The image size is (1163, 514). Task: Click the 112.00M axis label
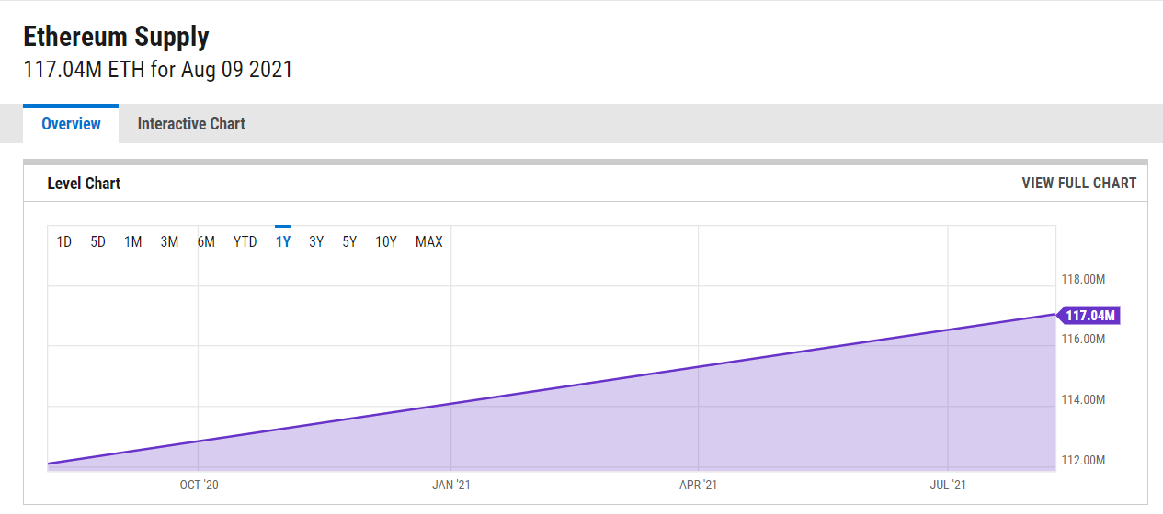pos(1083,461)
